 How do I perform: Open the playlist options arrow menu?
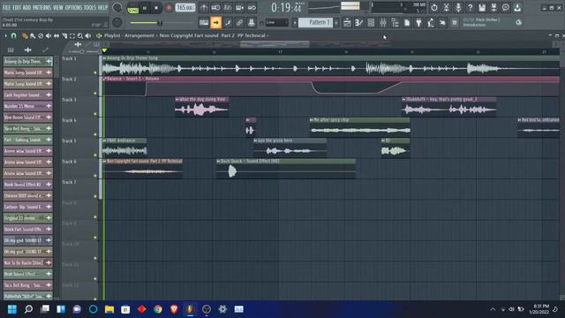tap(6, 35)
